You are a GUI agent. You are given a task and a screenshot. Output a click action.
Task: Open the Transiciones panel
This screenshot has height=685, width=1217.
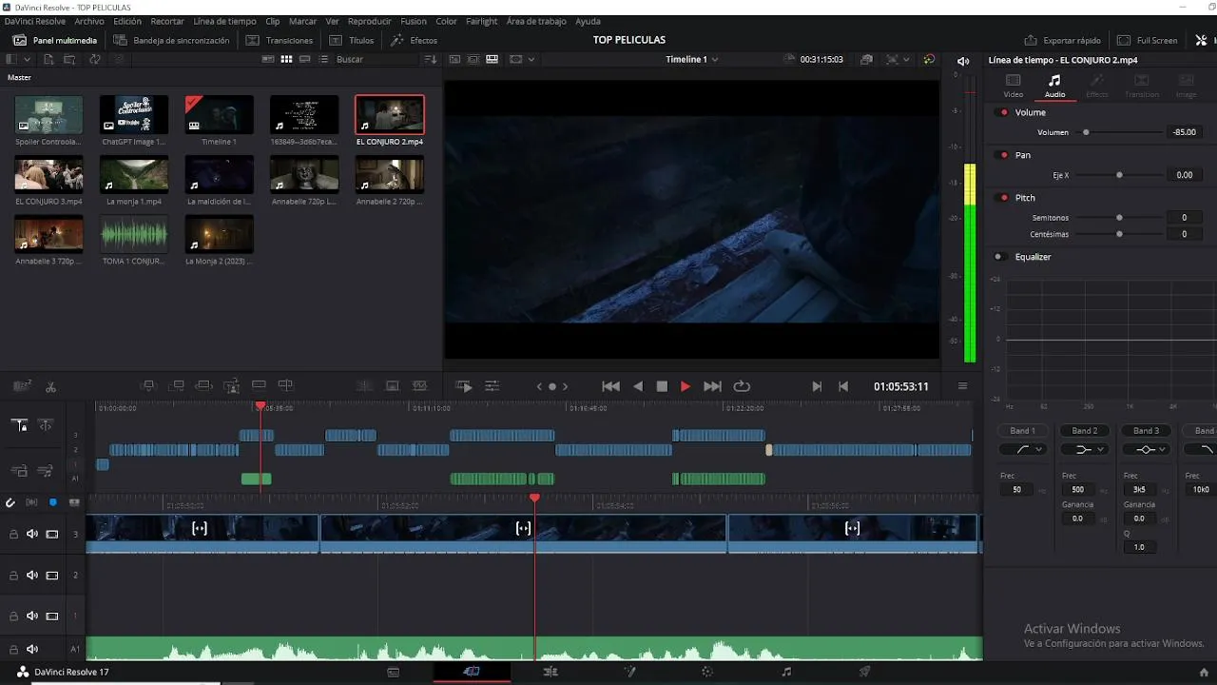(280, 41)
